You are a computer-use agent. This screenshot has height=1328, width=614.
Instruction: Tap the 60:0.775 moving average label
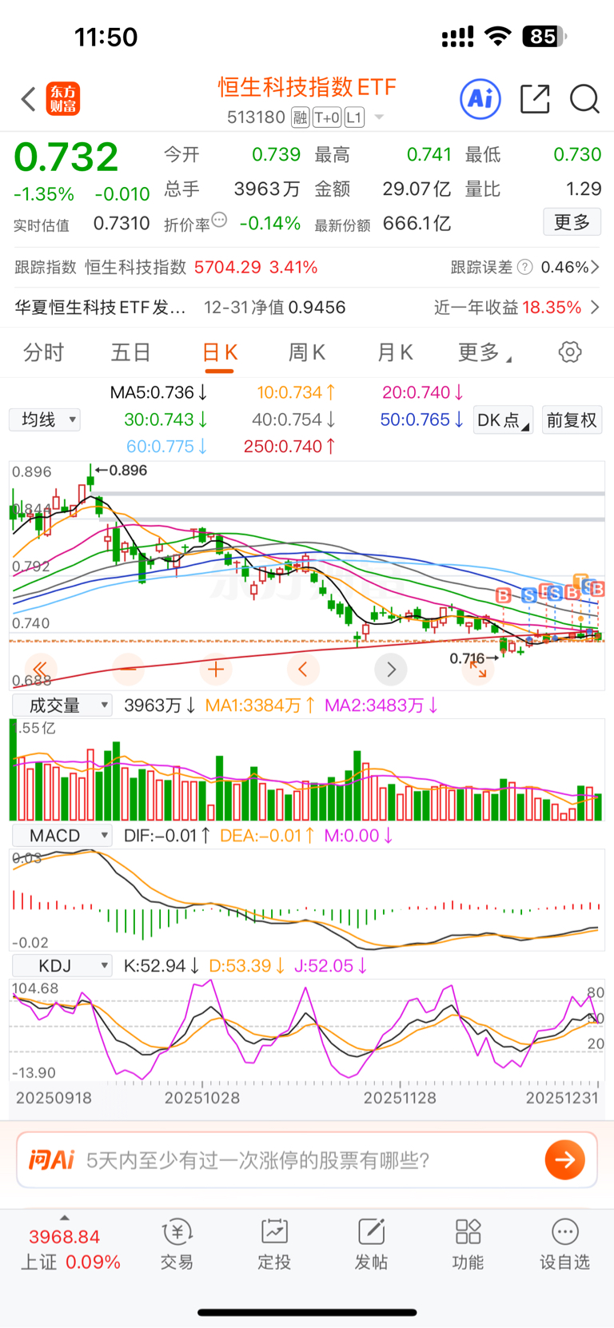click(x=167, y=447)
